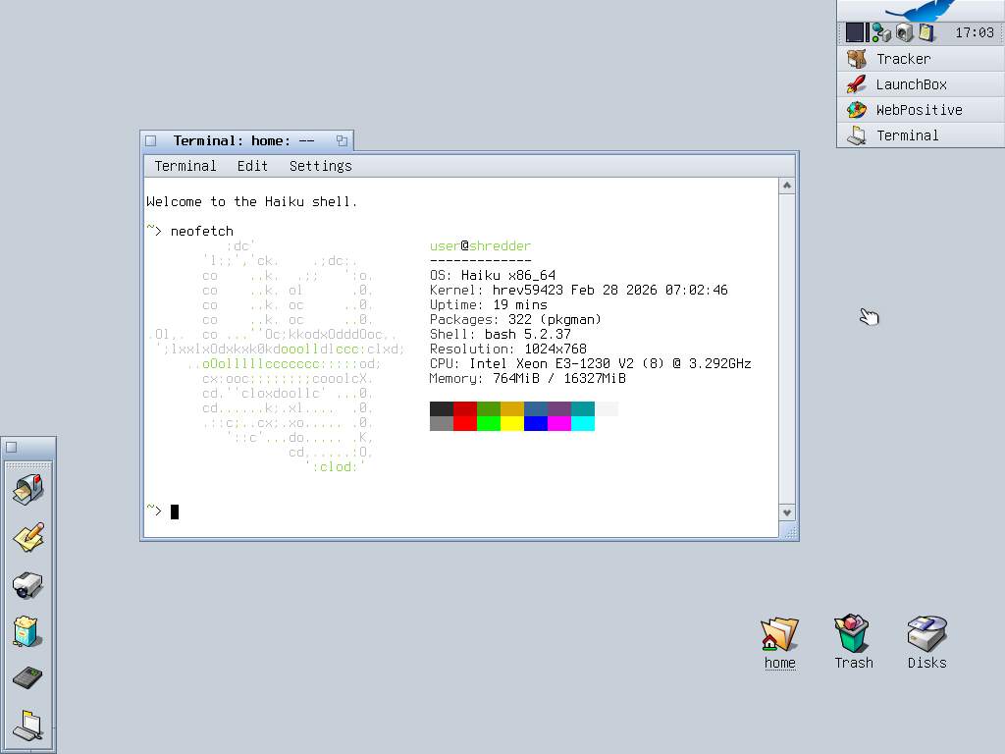The height and width of the screenshot is (754, 1005).
Task: Launch Terminal from the LaunchBox pad
Action: tap(28, 726)
